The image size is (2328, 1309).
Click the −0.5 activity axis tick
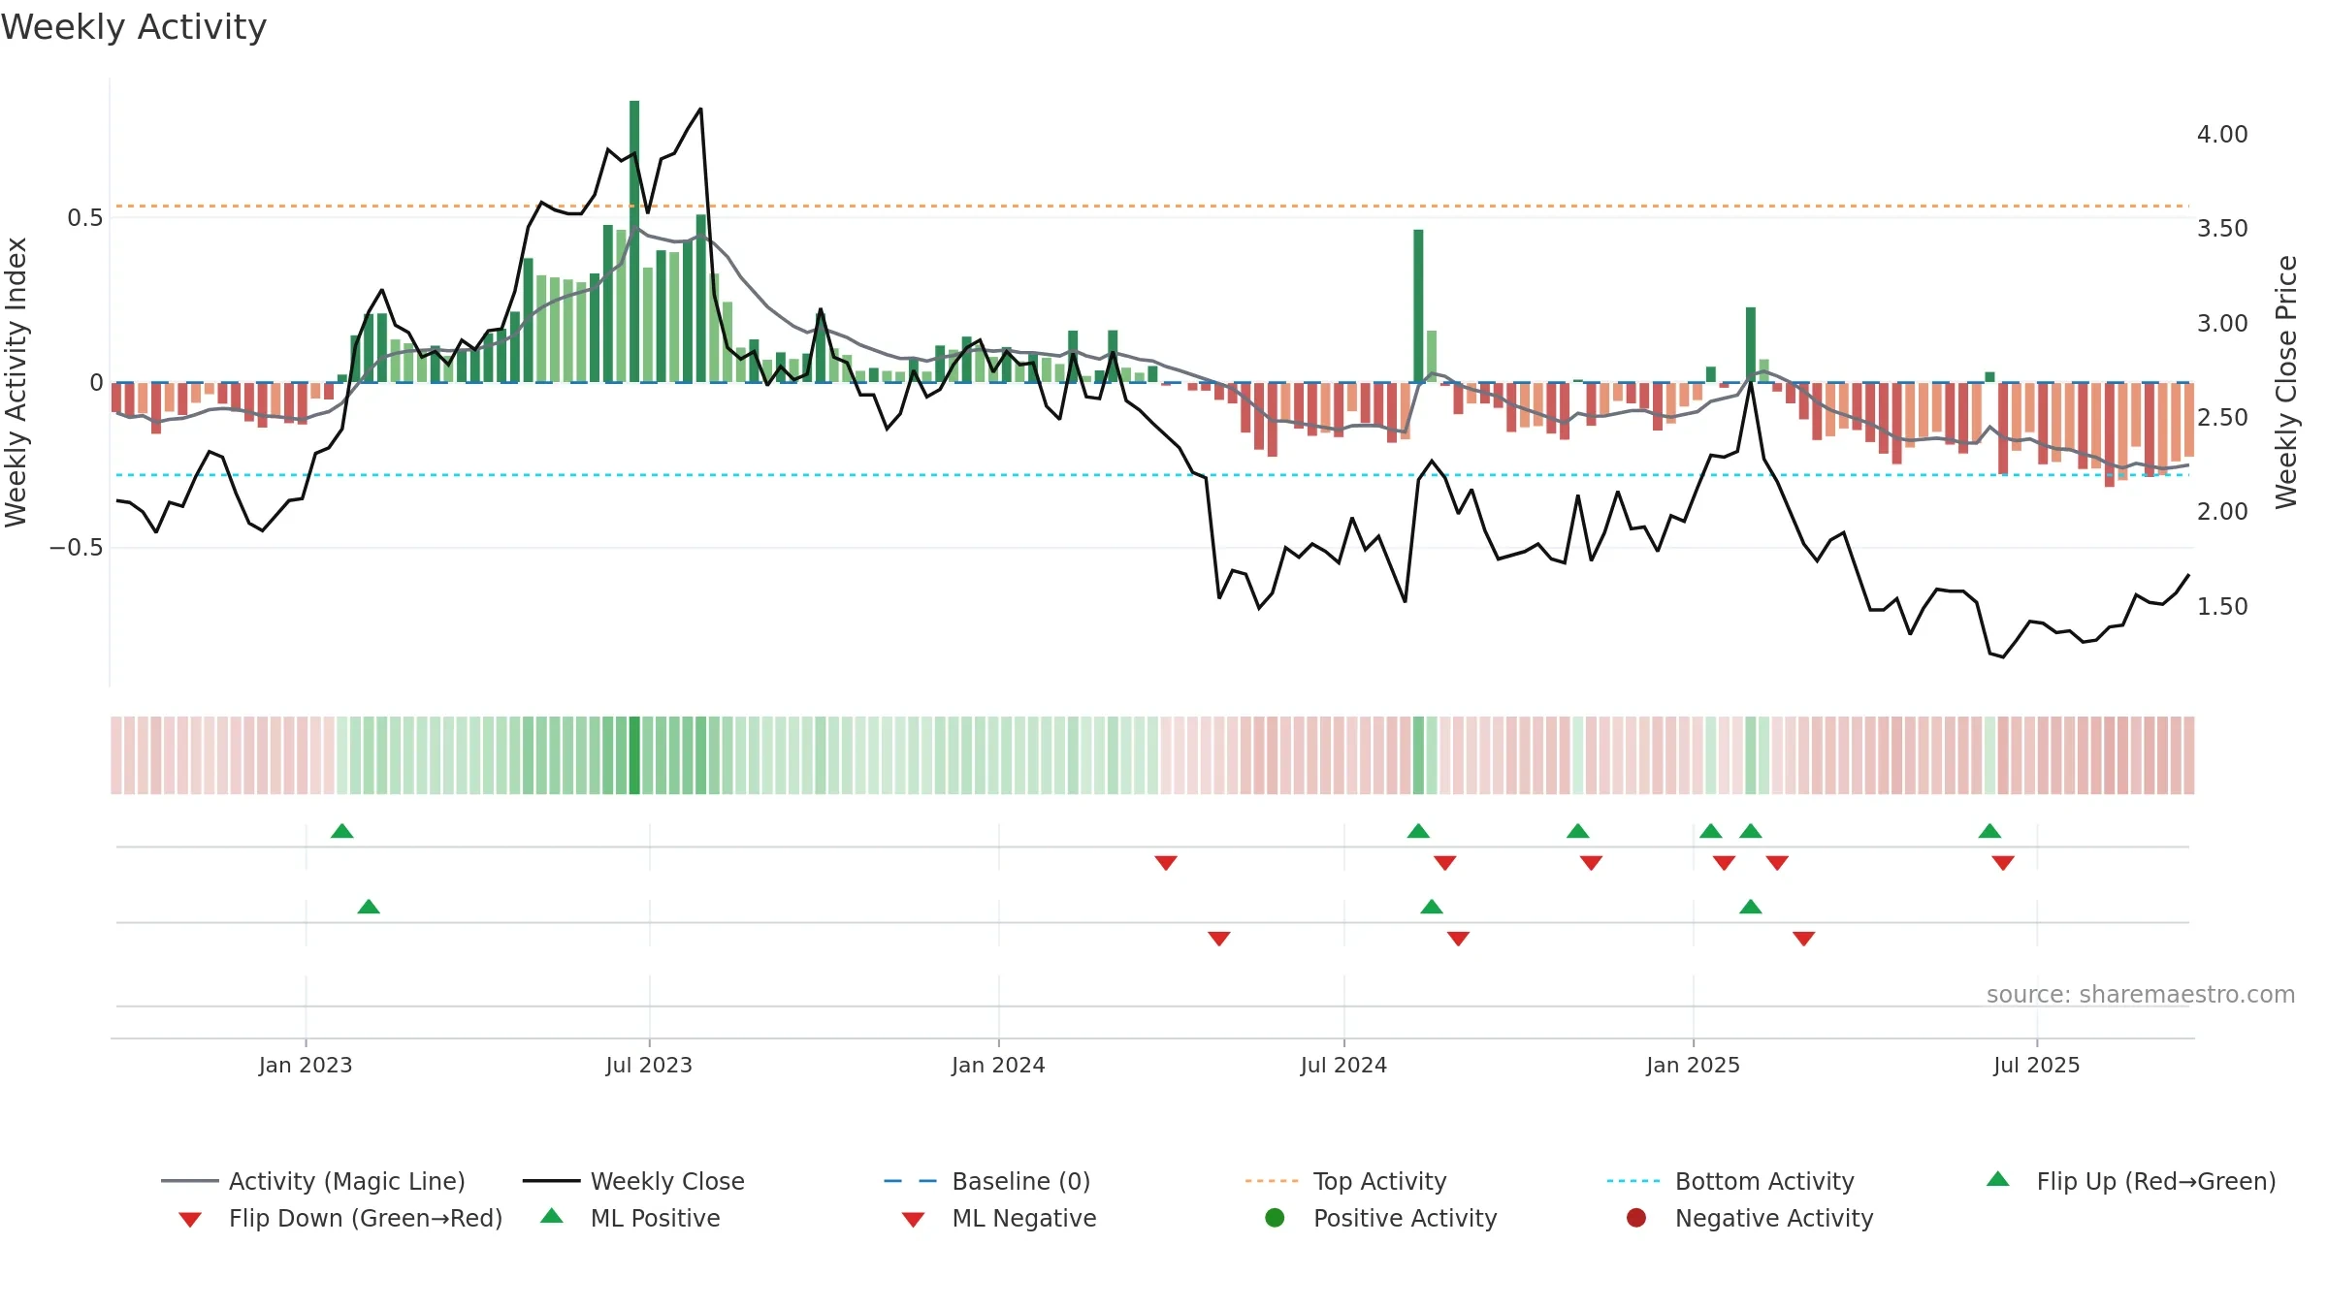pyautogui.click(x=76, y=548)
